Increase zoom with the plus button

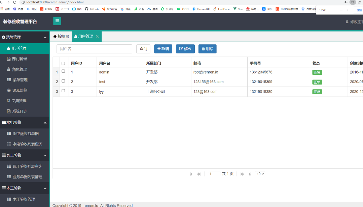(x=348, y=10)
